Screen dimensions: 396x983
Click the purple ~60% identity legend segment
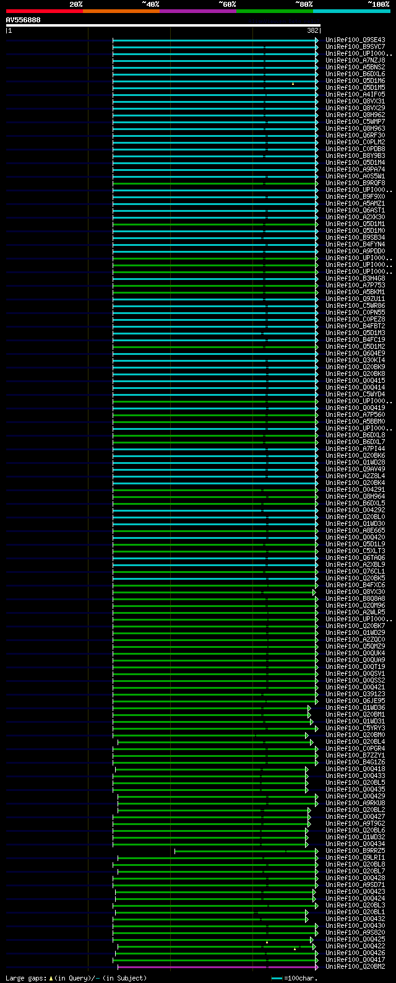point(197,11)
